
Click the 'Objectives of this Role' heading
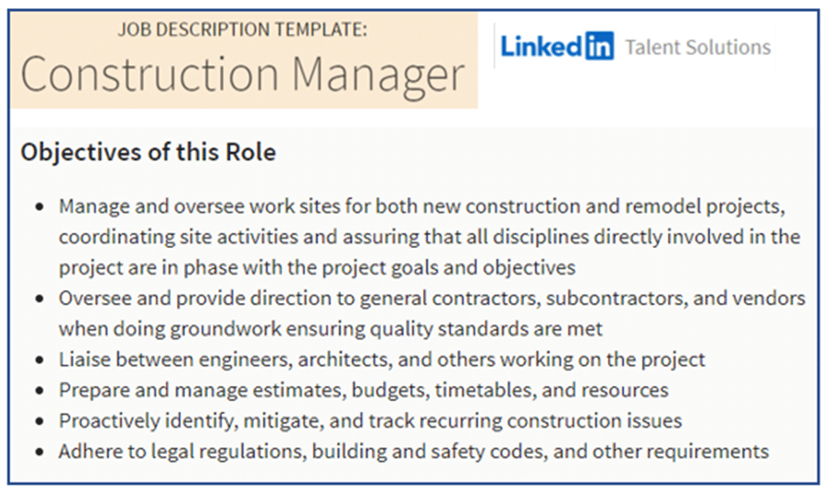pos(148,152)
